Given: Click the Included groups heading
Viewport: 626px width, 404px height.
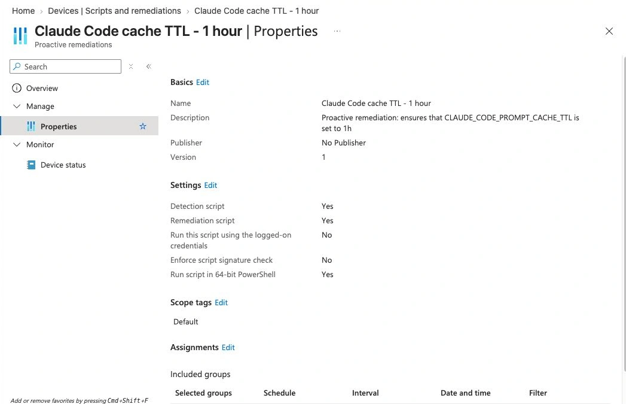Looking at the screenshot, I should (200, 374).
